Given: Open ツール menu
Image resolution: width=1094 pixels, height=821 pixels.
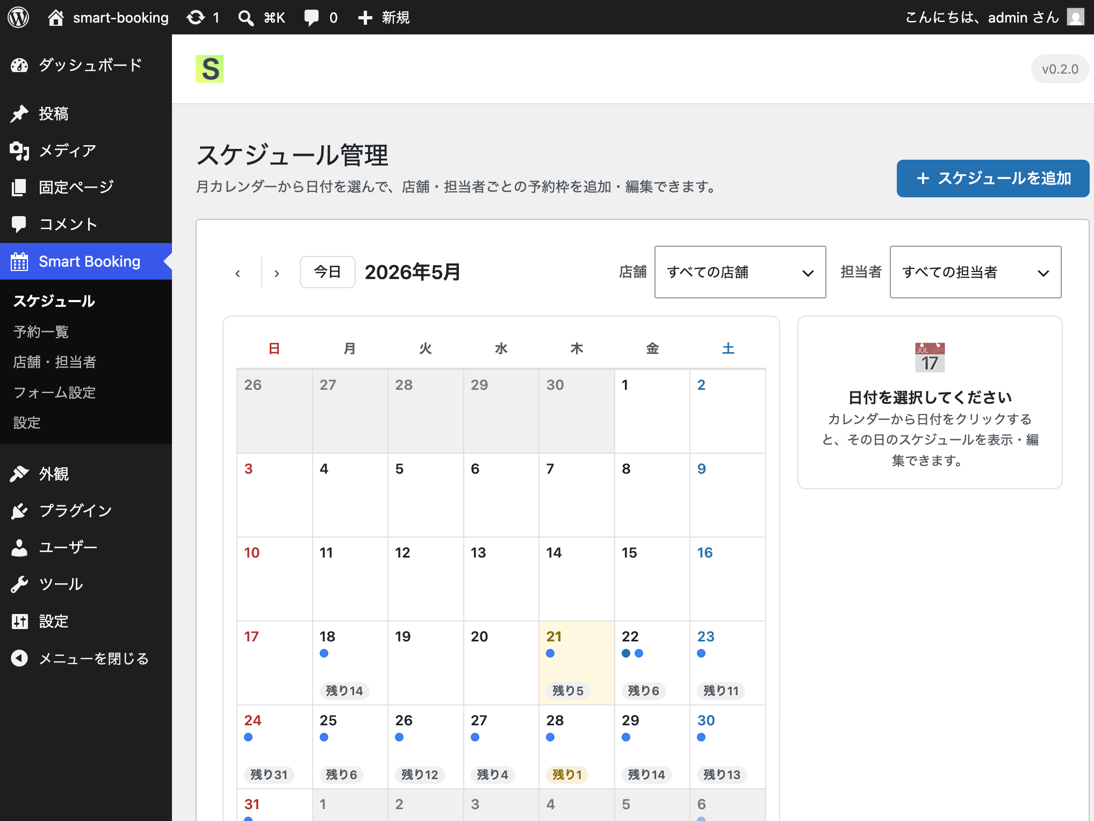Looking at the screenshot, I should (x=86, y=584).
